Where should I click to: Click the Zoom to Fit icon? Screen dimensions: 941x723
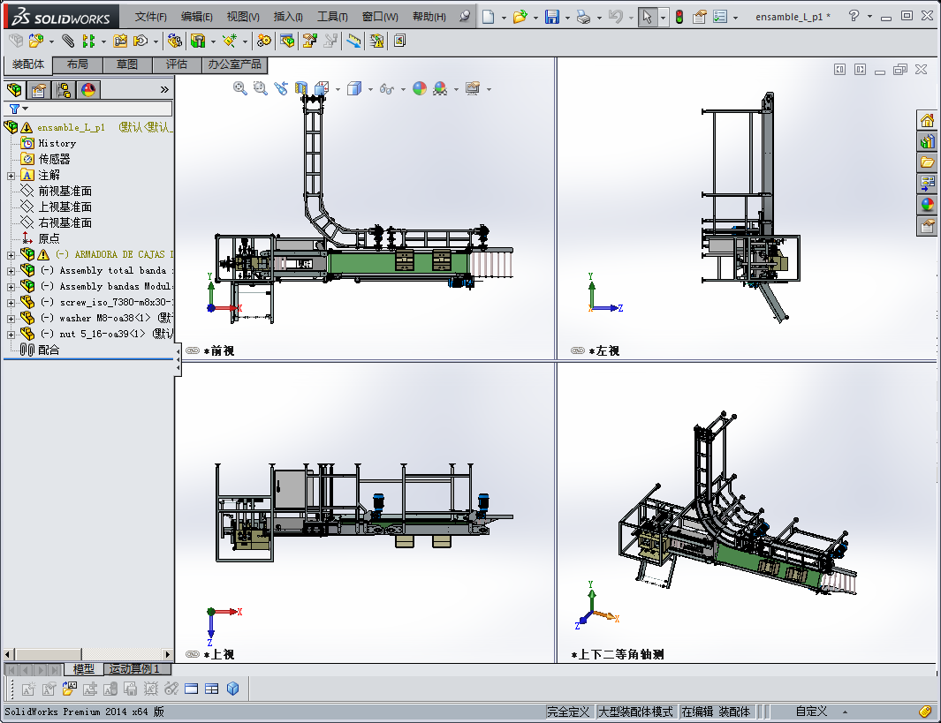point(240,89)
